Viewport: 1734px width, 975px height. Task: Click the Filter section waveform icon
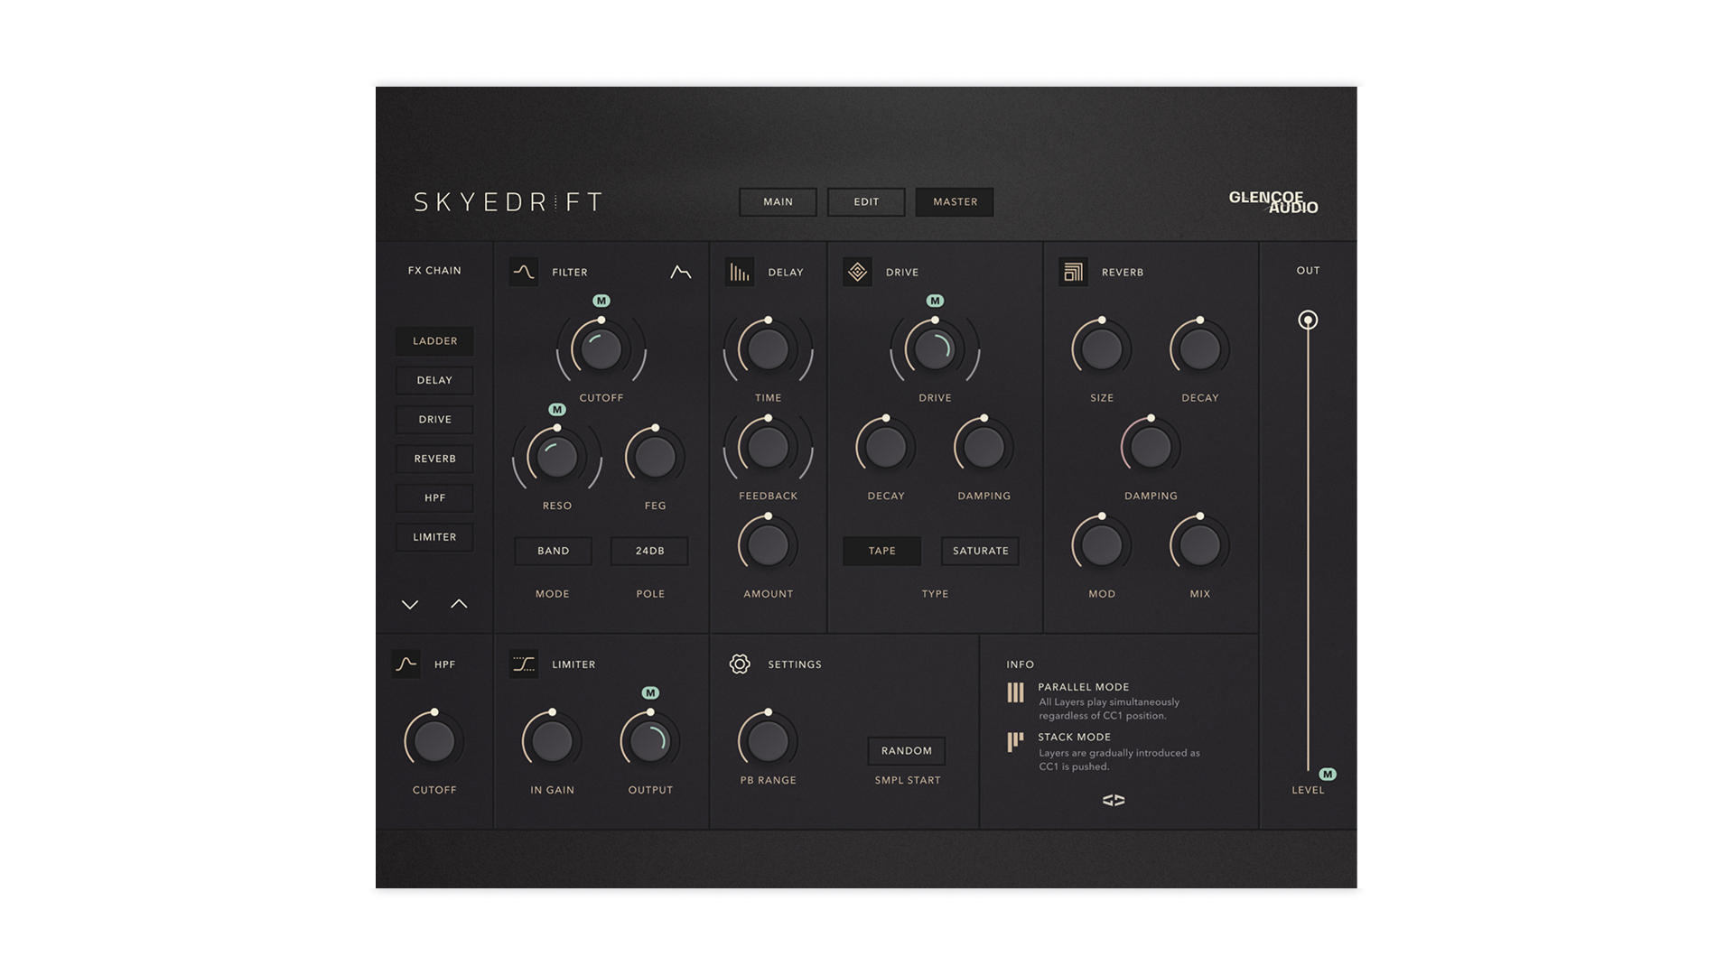[x=524, y=272]
